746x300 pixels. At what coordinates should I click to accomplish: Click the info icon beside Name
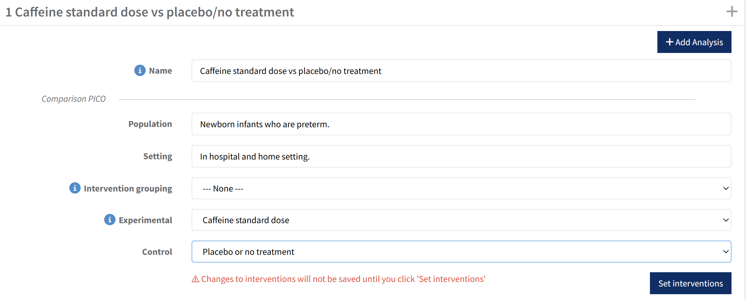click(x=140, y=70)
